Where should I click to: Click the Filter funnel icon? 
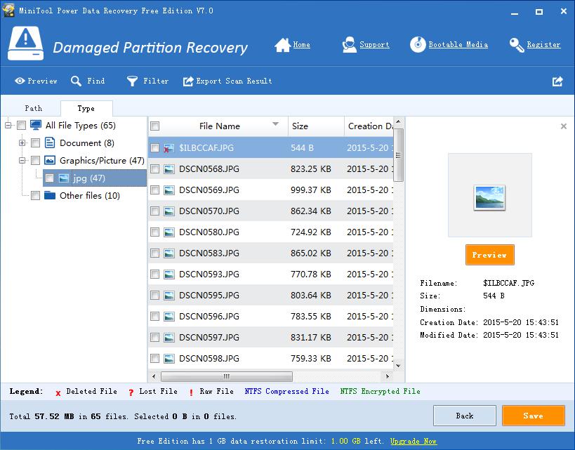point(132,81)
